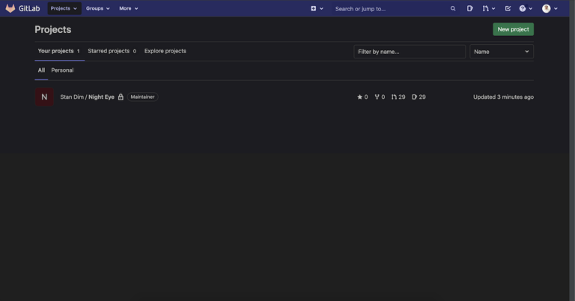Screen dimensions: 575x301
Task: Click the New project button
Action: tap(513, 29)
